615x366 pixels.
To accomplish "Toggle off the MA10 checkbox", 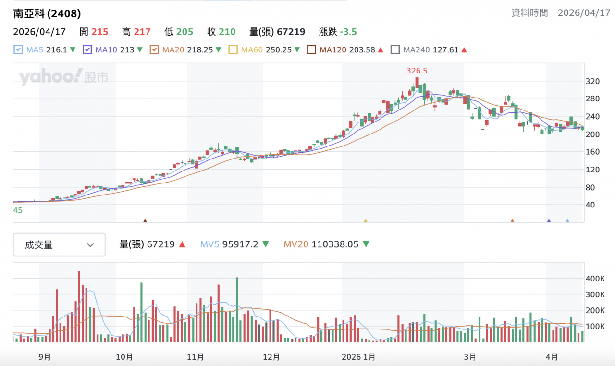I will [x=87, y=49].
